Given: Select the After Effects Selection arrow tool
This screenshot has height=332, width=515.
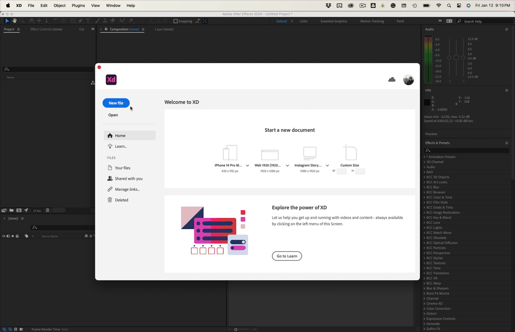Looking at the screenshot, I should pyautogui.click(x=7, y=21).
